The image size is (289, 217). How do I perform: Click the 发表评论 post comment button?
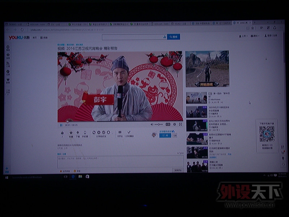click(178, 170)
